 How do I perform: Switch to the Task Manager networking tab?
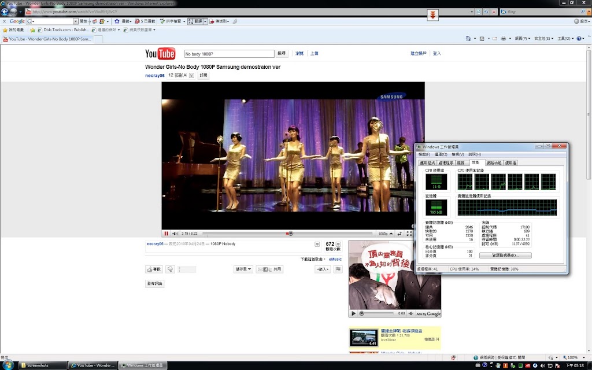494,163
